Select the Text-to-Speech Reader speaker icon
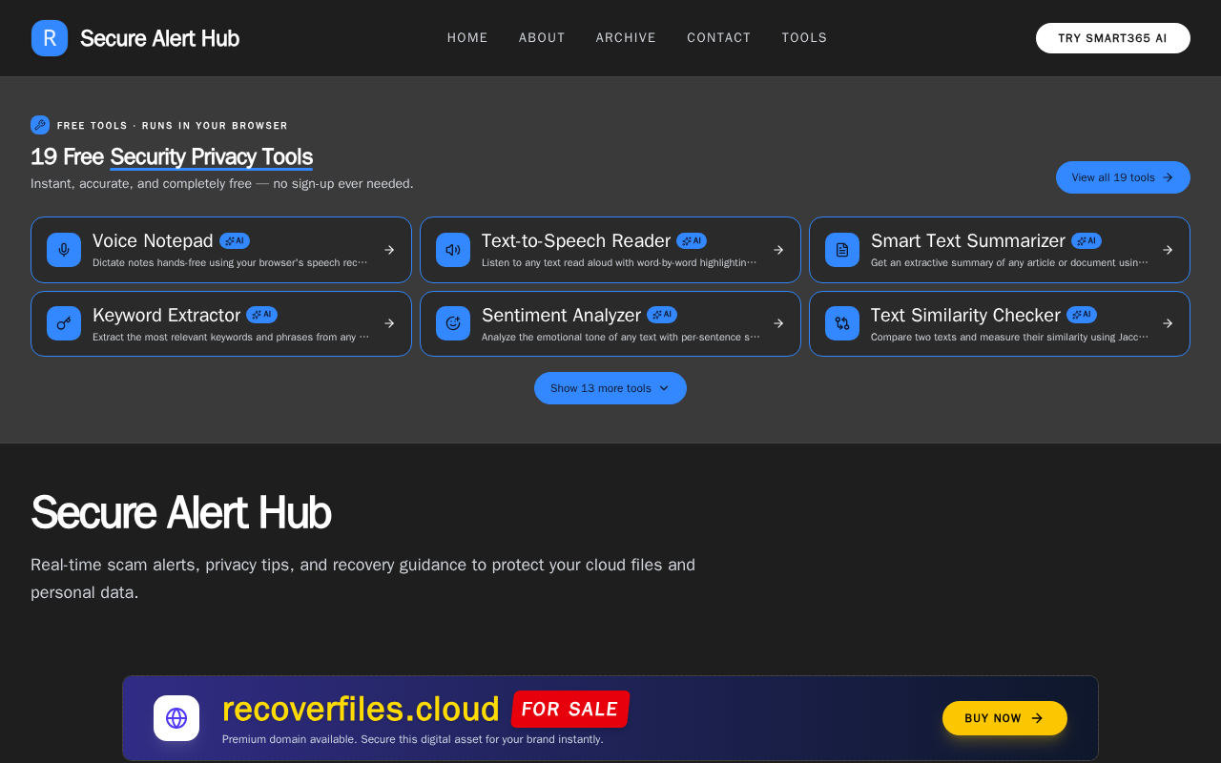 coord(453,250)
